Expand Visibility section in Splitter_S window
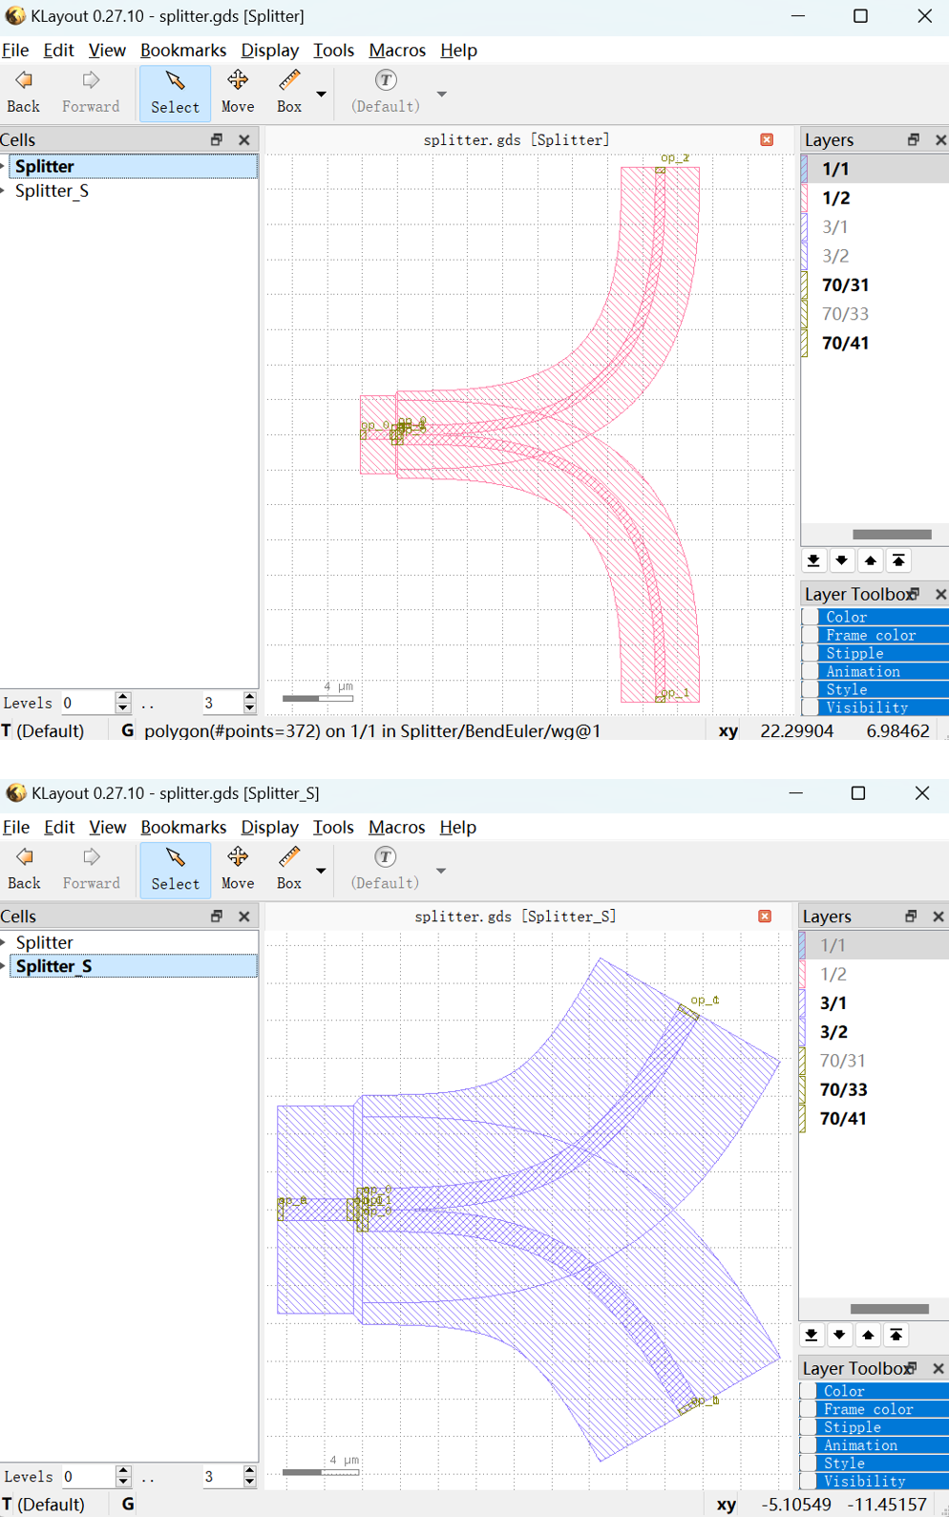 (x=874, y=1482)
